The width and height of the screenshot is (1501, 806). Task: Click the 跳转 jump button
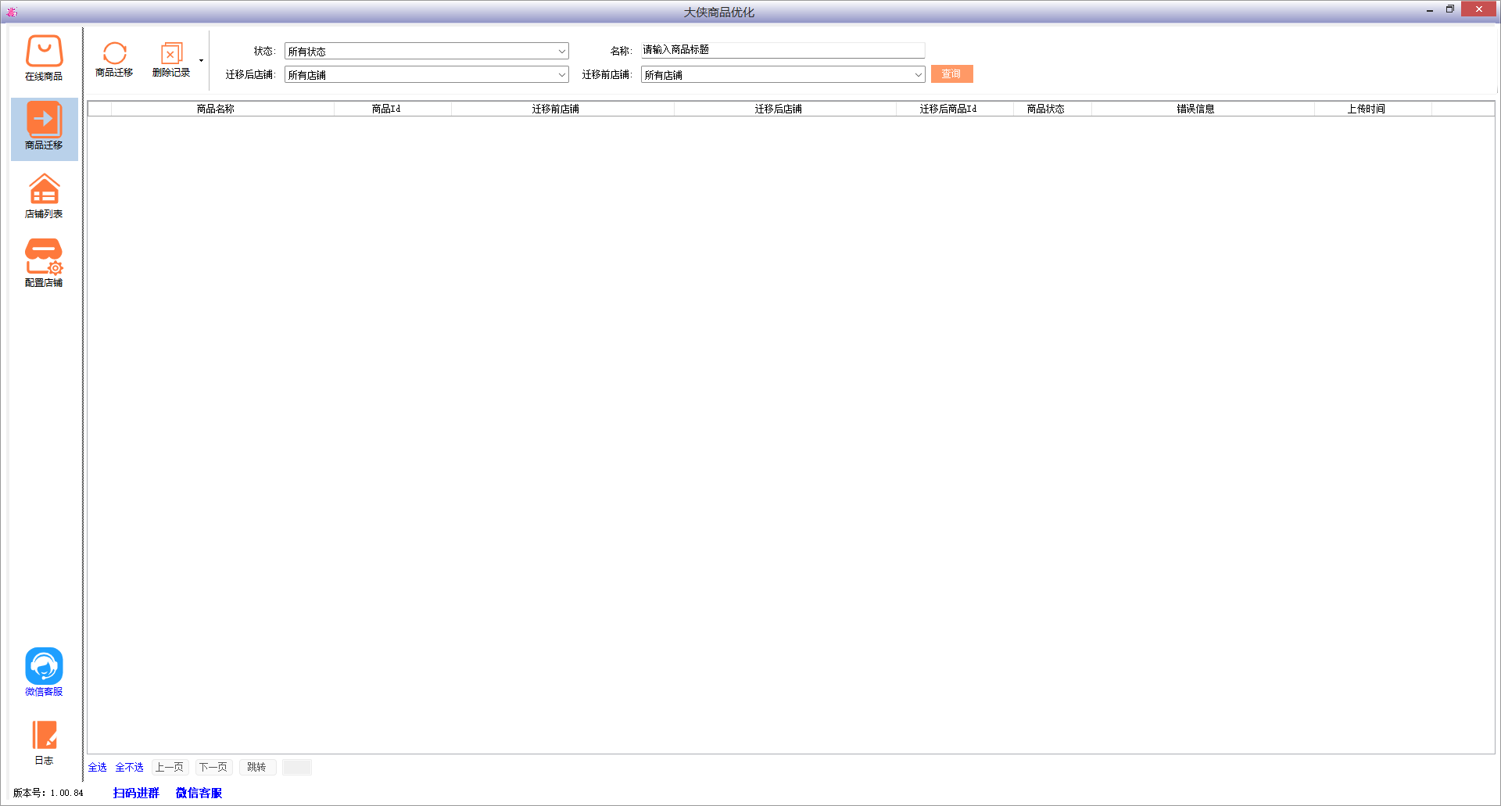[257, 767]
